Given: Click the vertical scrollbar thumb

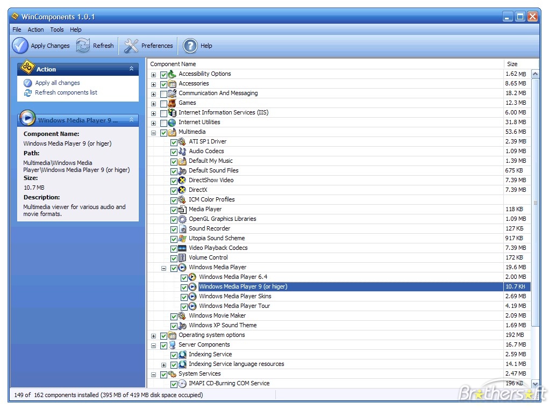Looking at the screenshot, I should (x=535, y=203).
